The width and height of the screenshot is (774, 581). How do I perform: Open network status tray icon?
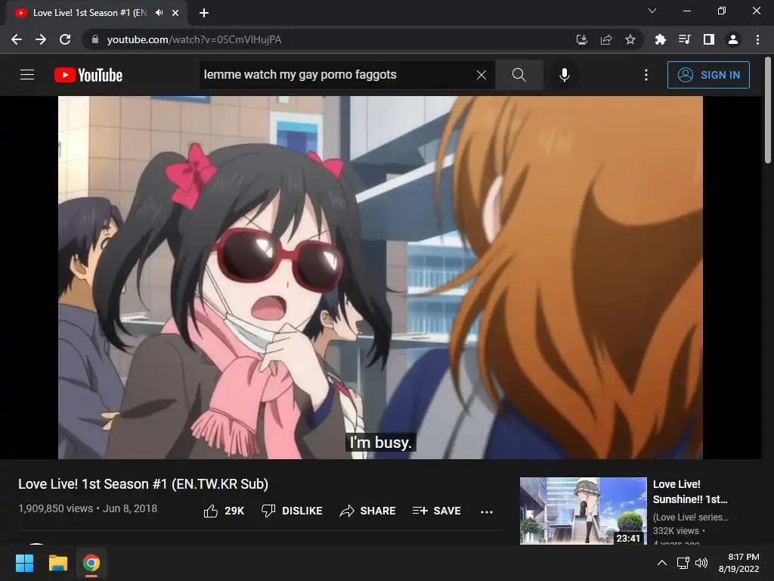pyautogui.click(x=683, y=563)
